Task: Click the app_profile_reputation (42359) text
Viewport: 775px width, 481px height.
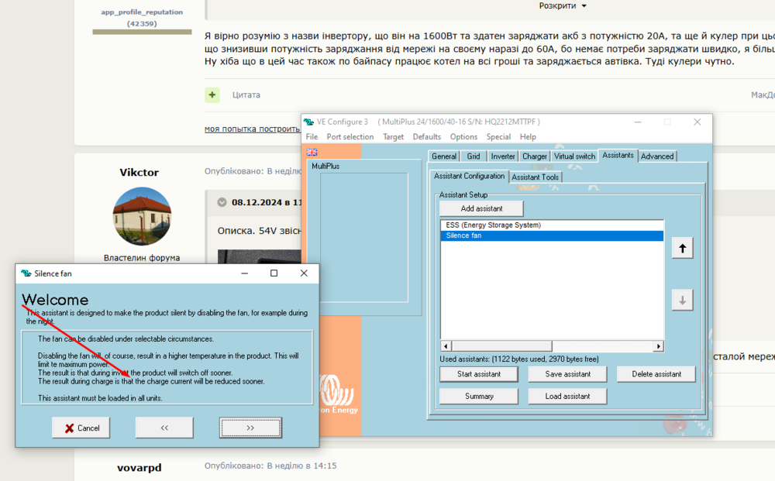Action: tap(142, 18)
